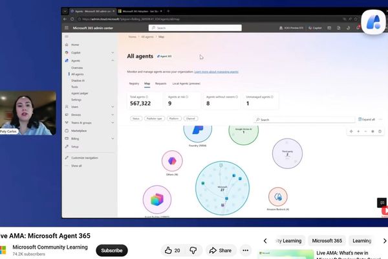The image size is (388, 259).
Task: Open Overview under Agents
Action: pyautogui.click(x=77, y=67)
